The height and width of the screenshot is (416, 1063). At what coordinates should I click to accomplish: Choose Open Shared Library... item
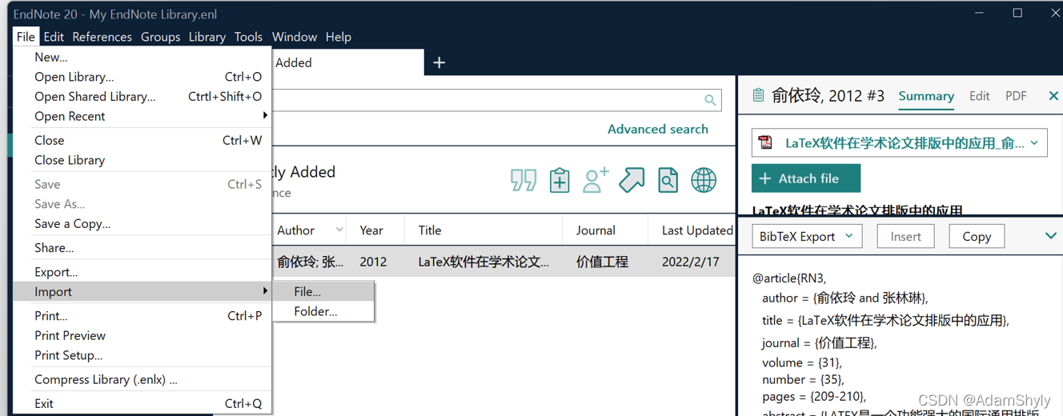[x=142, y=96]
